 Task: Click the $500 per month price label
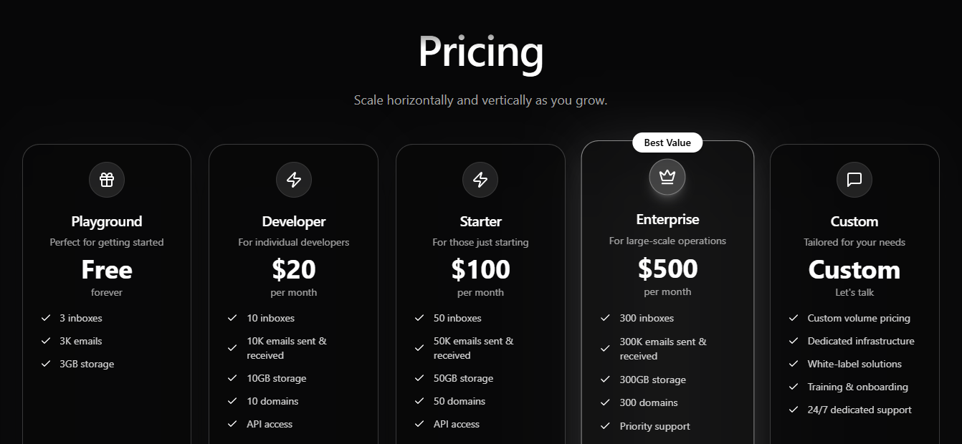[667, 269]
